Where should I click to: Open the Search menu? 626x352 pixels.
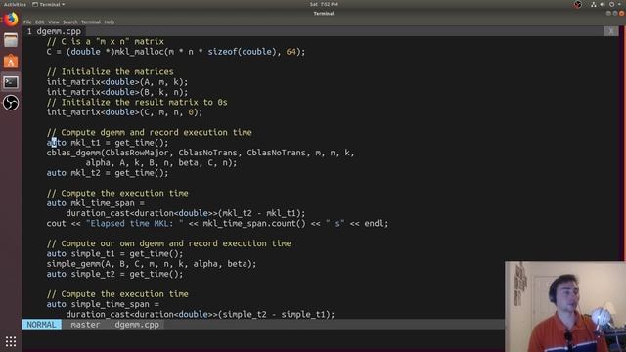pyautogui.click(x=69, y=22)
